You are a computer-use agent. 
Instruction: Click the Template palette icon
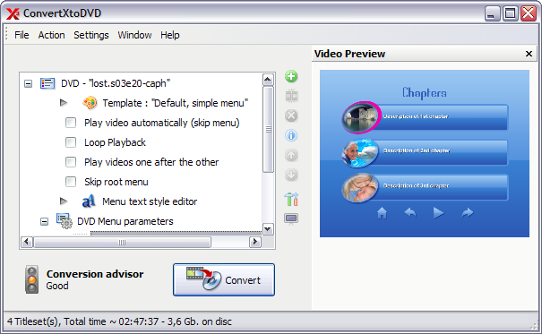pos(90,103)
